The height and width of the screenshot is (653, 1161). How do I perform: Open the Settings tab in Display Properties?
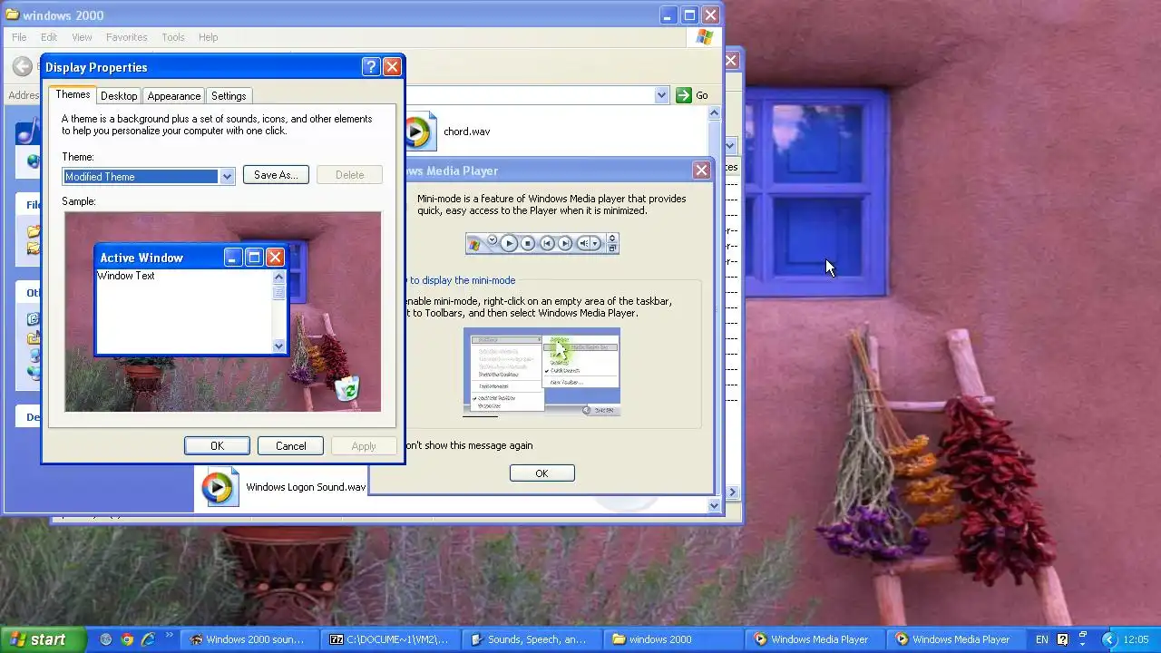229,96
